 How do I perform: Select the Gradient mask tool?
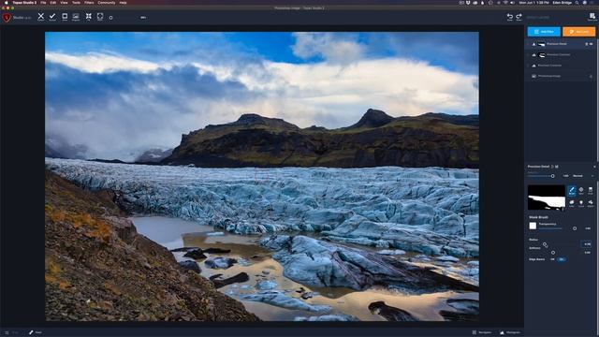coord(591,190)
